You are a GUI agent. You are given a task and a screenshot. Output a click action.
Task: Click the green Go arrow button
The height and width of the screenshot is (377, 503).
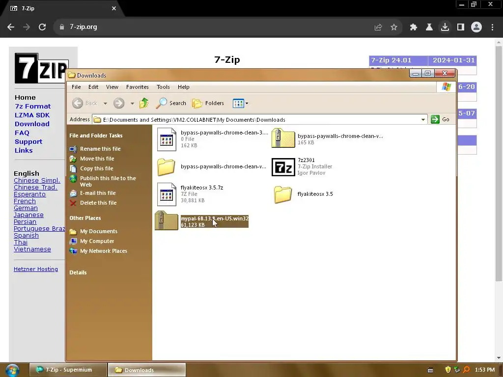[x=435, y=119]
